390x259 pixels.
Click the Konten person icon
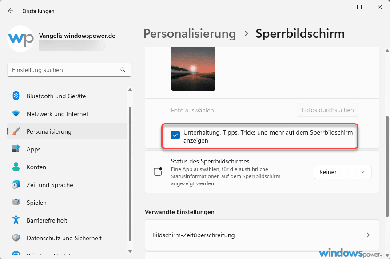tap(16, 167)
